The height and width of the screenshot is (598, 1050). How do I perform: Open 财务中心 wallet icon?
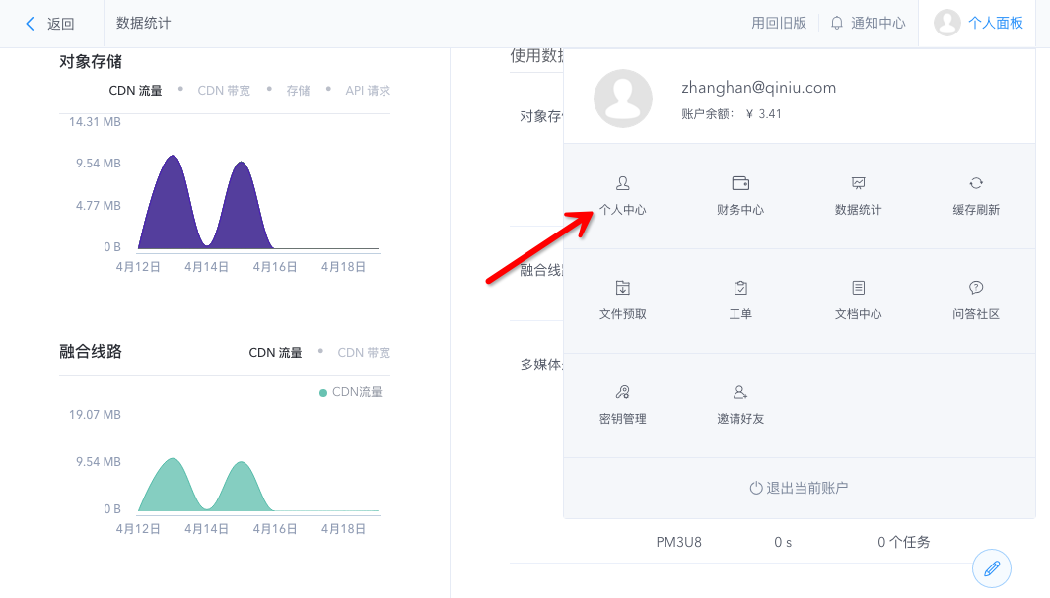coord(740,195)
